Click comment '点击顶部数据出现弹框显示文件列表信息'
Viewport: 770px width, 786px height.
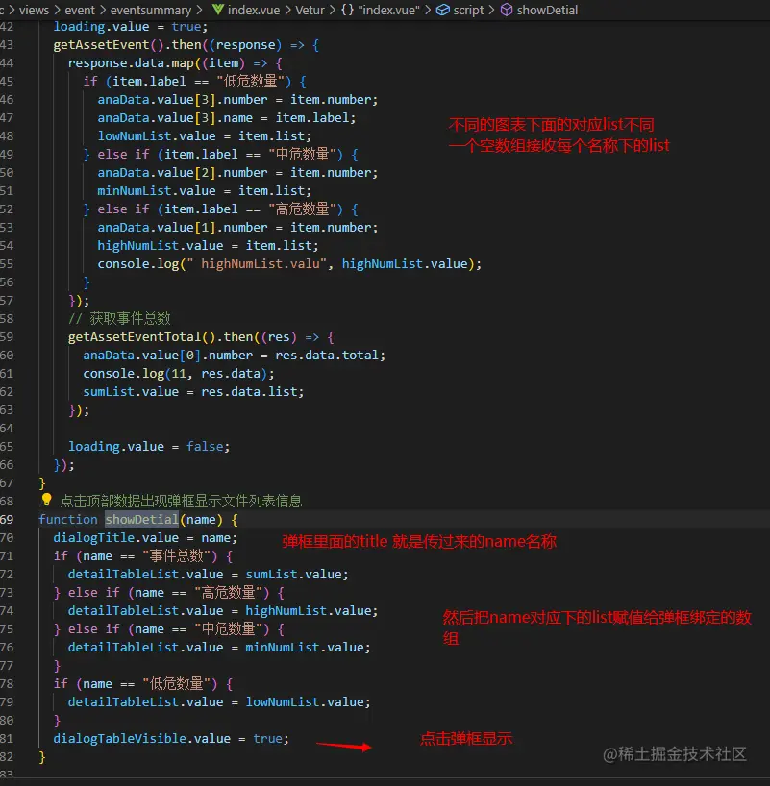pyautogui.click(x=181, y=501)
